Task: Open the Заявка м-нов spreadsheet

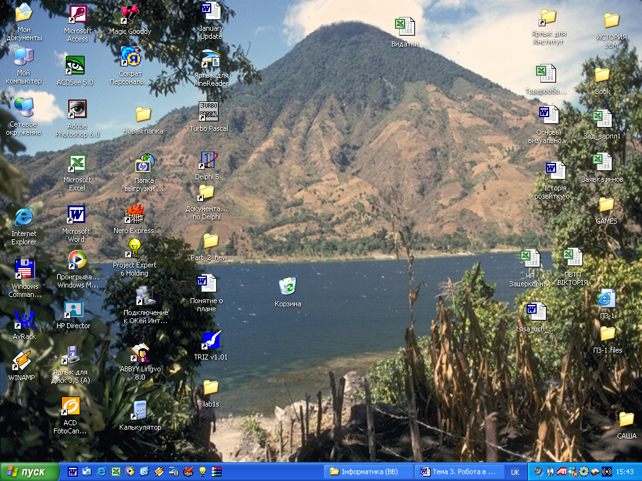Action: pyautogui.click(x=603, y=162)
